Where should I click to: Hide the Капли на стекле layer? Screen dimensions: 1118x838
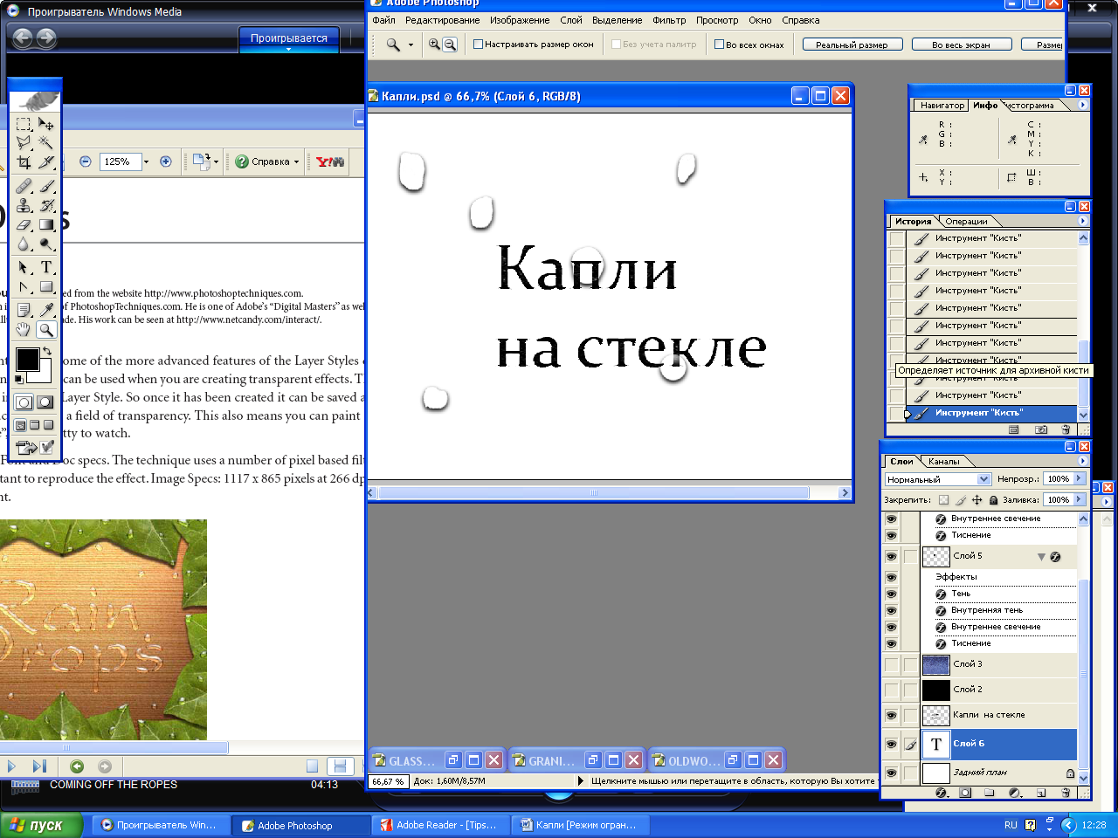[891, 715]
